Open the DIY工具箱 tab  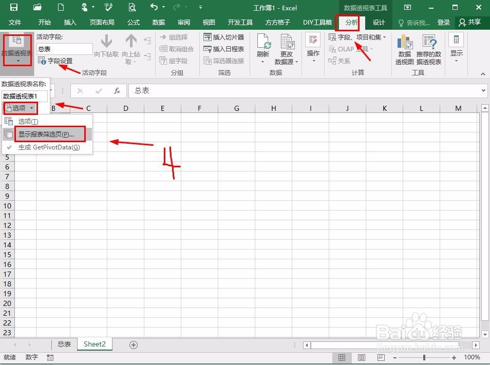pos(317,22)
